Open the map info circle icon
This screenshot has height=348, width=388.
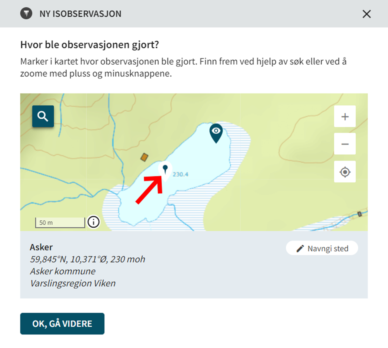point(93,222)
